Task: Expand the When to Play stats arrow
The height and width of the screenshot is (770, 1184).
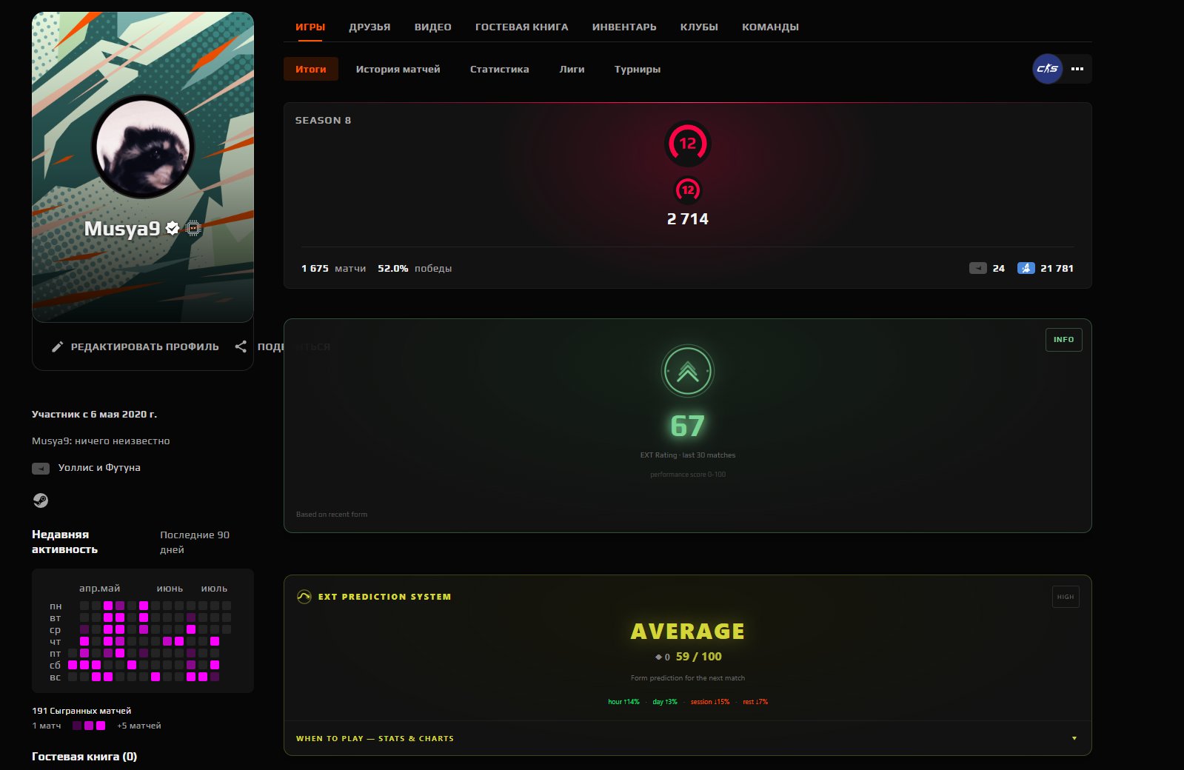Action: 1074,738
